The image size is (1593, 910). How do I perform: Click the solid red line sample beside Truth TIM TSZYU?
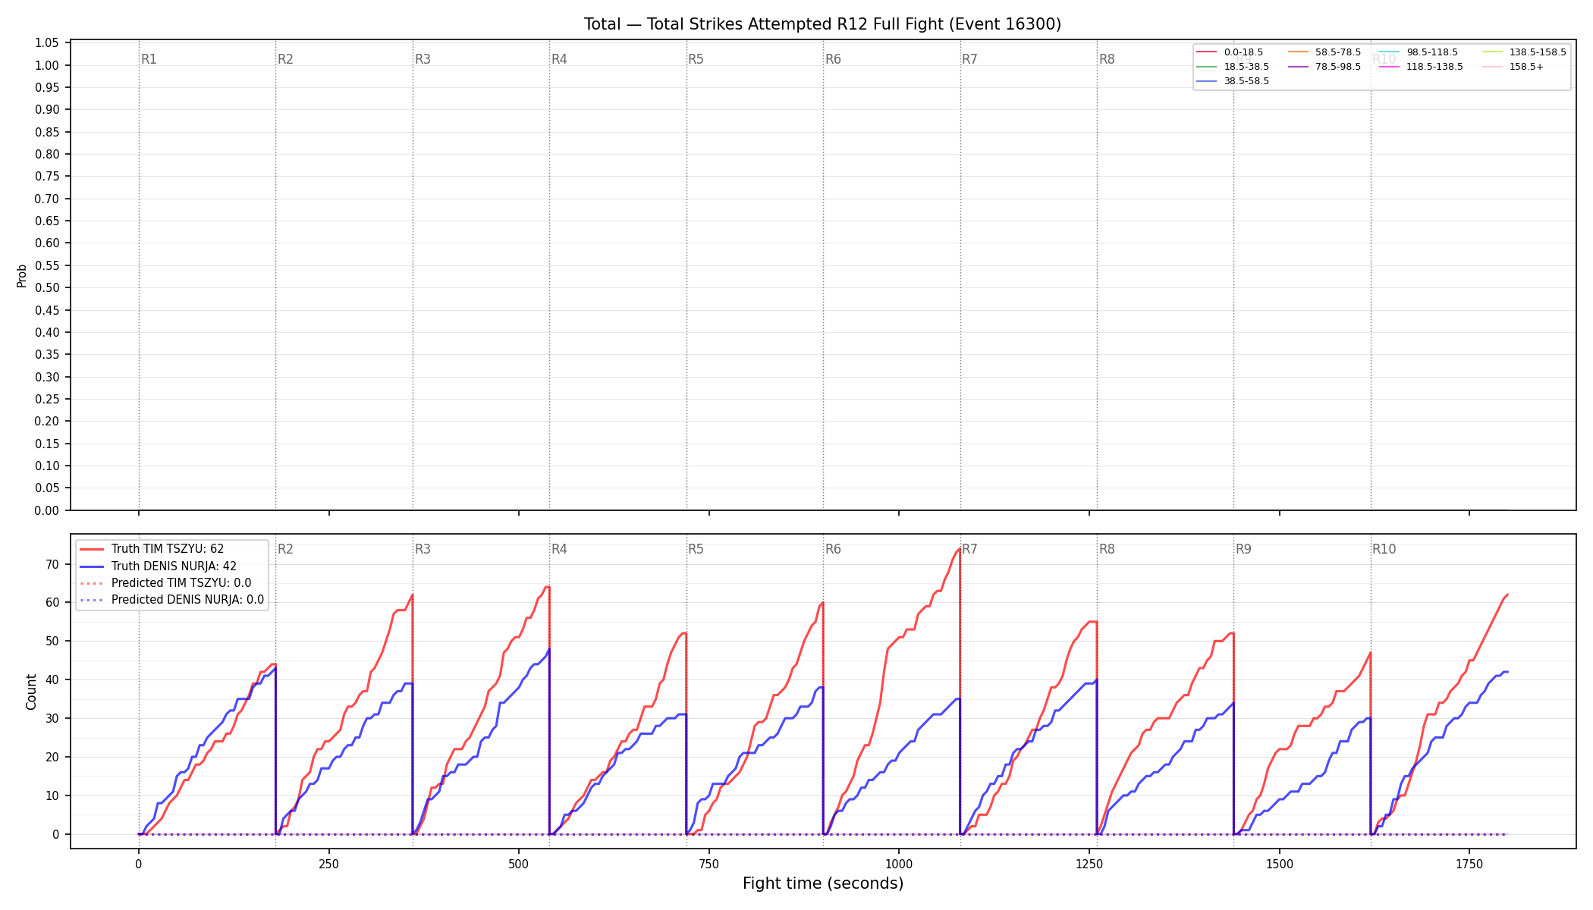[x=92, y=549]
